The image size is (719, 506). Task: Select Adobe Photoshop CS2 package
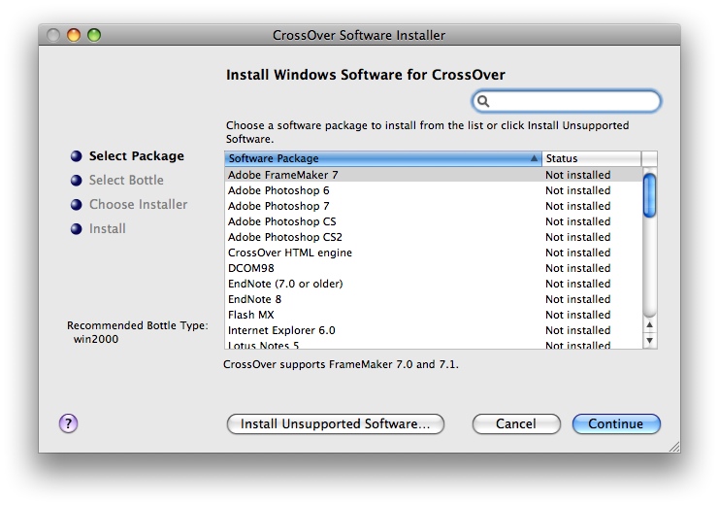(434, 237)
